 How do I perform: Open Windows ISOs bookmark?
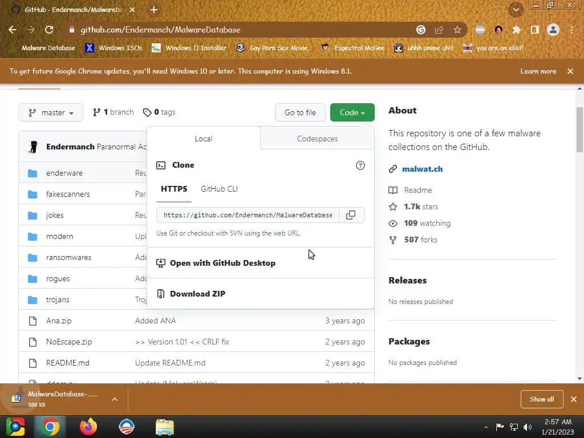pos(113,48)
